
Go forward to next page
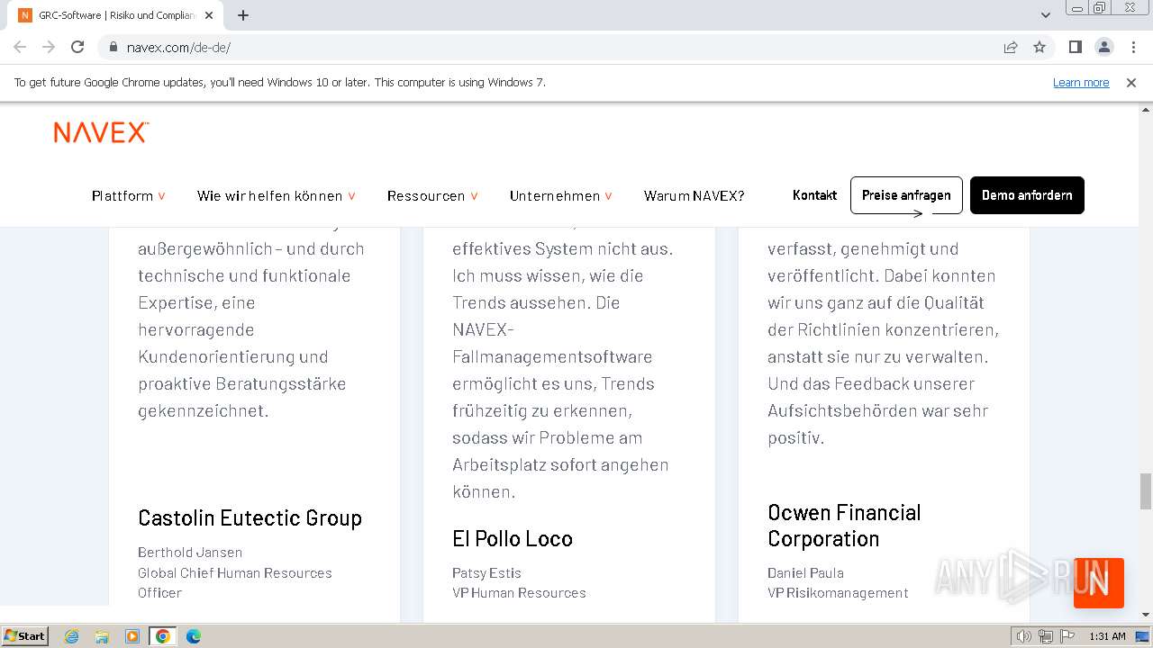click(49, 47)
